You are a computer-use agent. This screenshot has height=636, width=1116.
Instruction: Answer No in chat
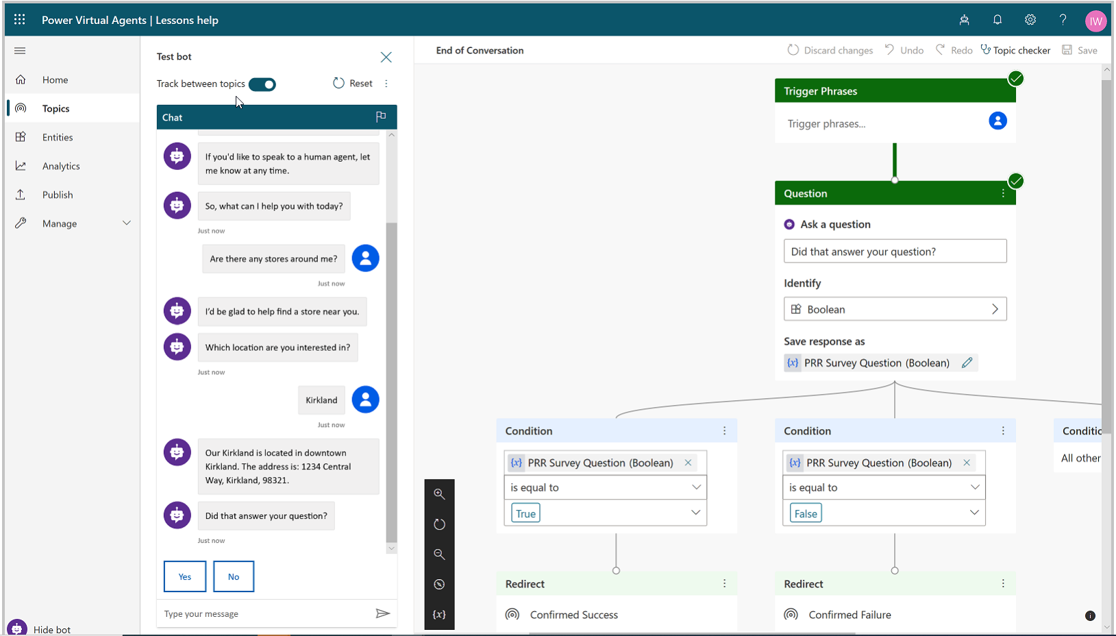(234, 576)
